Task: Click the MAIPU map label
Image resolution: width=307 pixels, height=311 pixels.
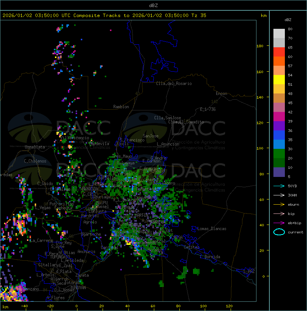Action: pyautogui.click(x=102, y=203)
